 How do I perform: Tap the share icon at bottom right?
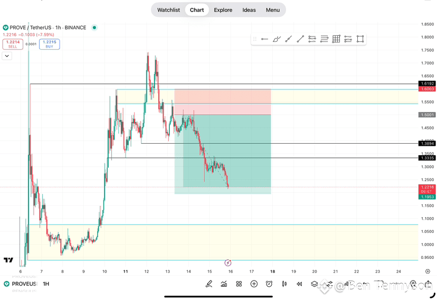click(x=428, y=283)
